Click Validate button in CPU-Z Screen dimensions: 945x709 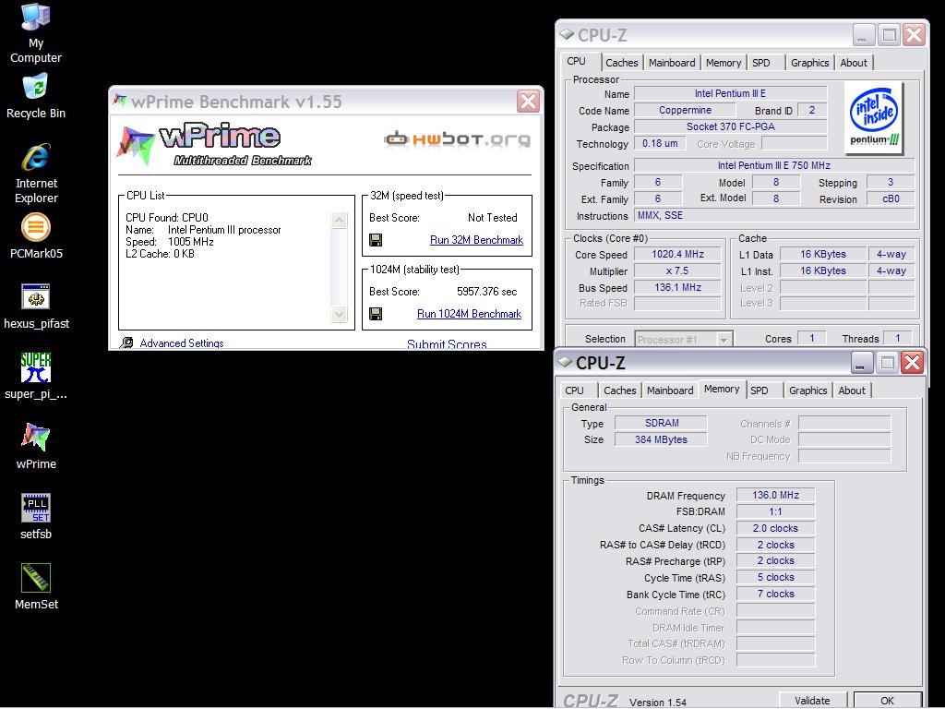(x=812, y=701)
